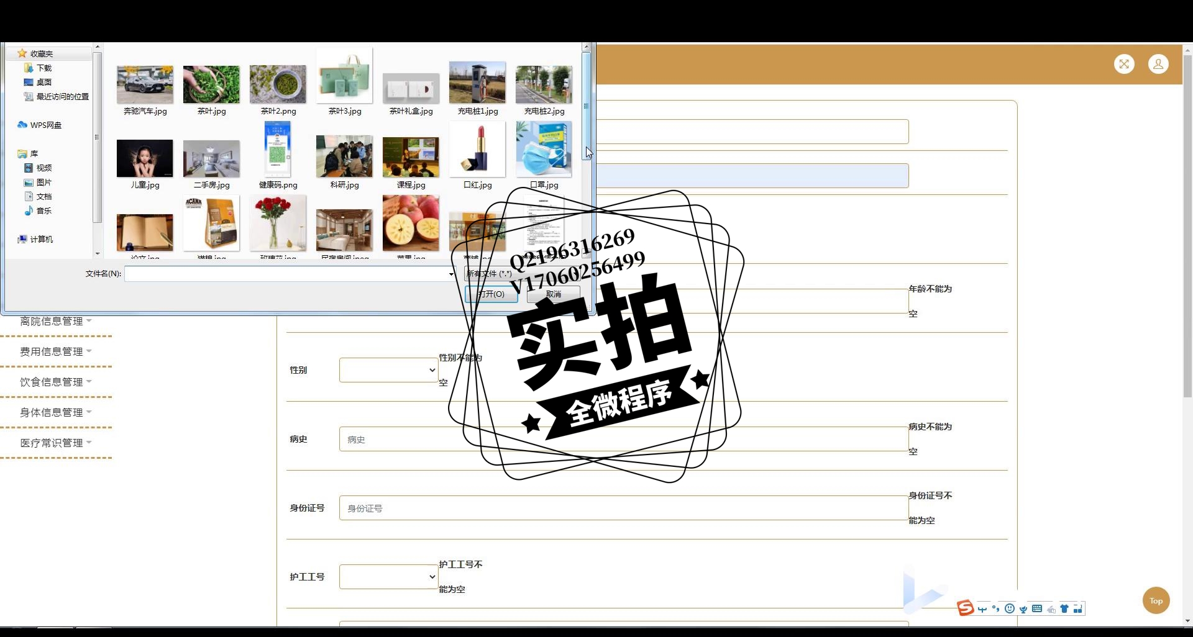Click the 打开(O) button
The height and width of the screenshot is (637, 1193).
pos(491,294)
